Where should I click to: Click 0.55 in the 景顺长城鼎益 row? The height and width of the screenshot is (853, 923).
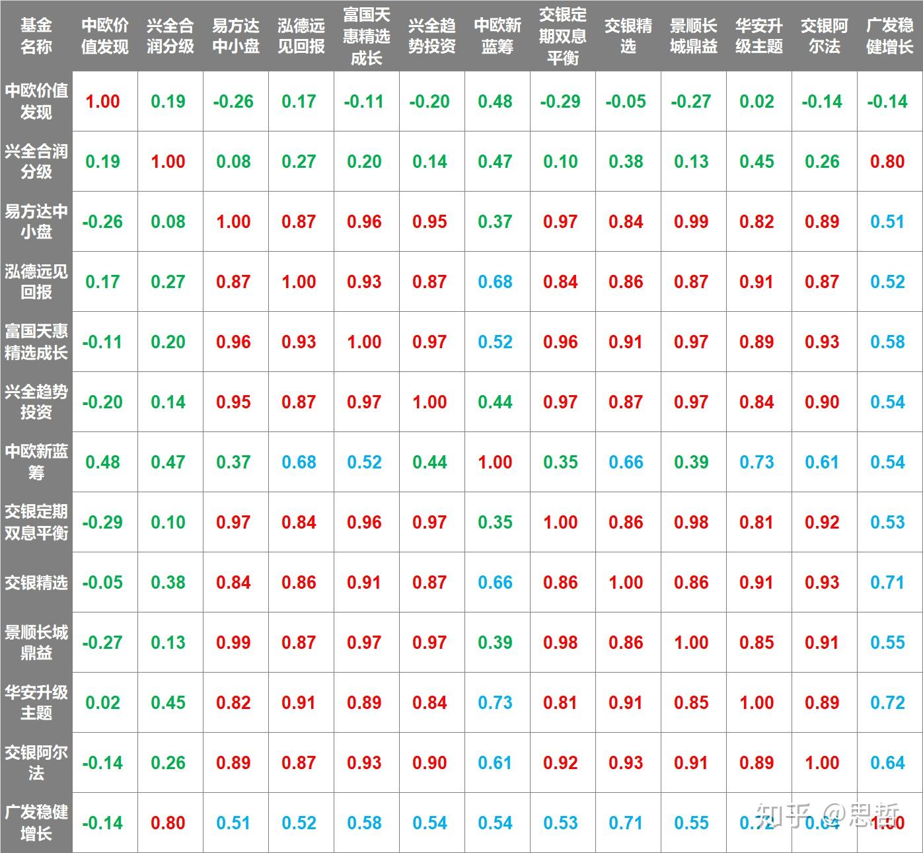click(887, 643)
